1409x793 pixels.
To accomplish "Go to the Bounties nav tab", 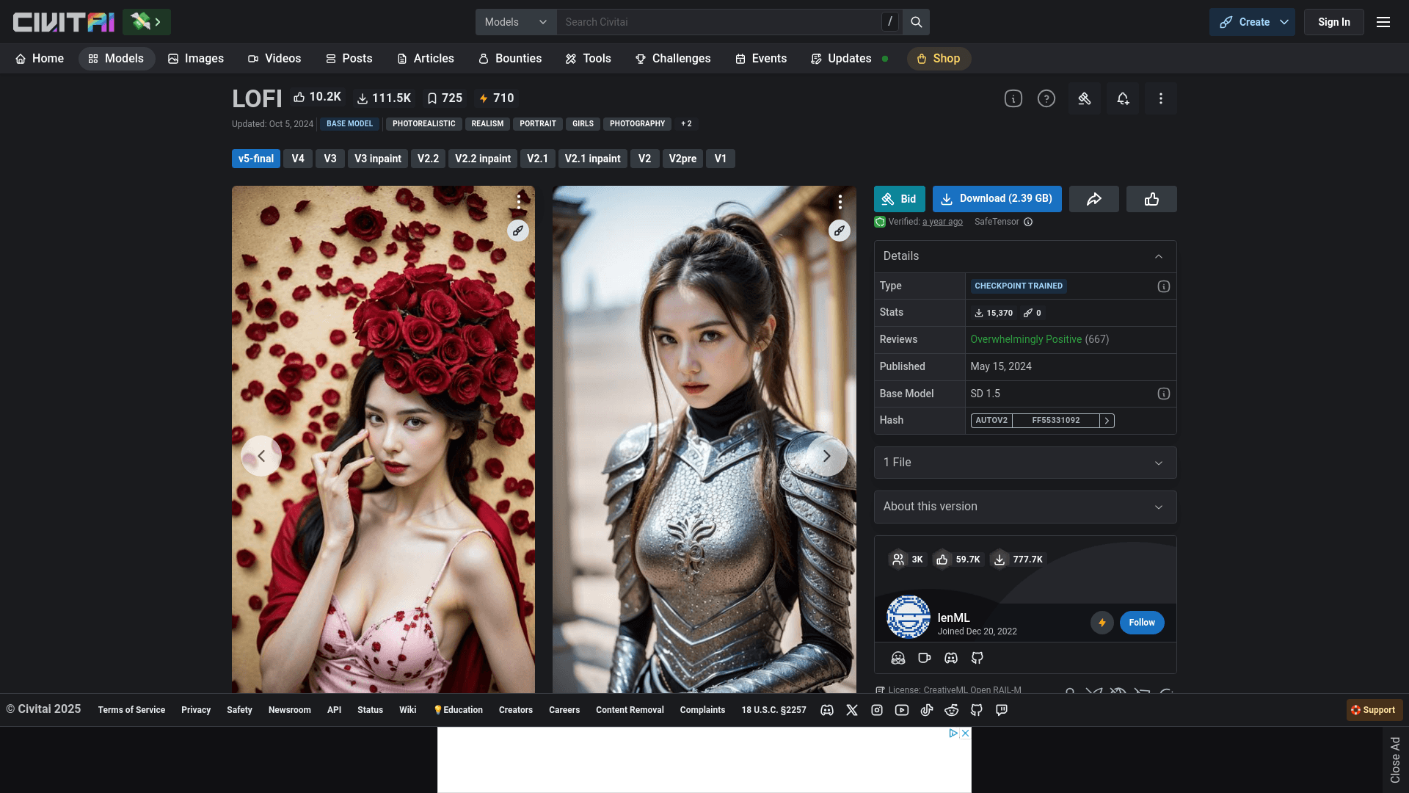I will tap(510, 59).
